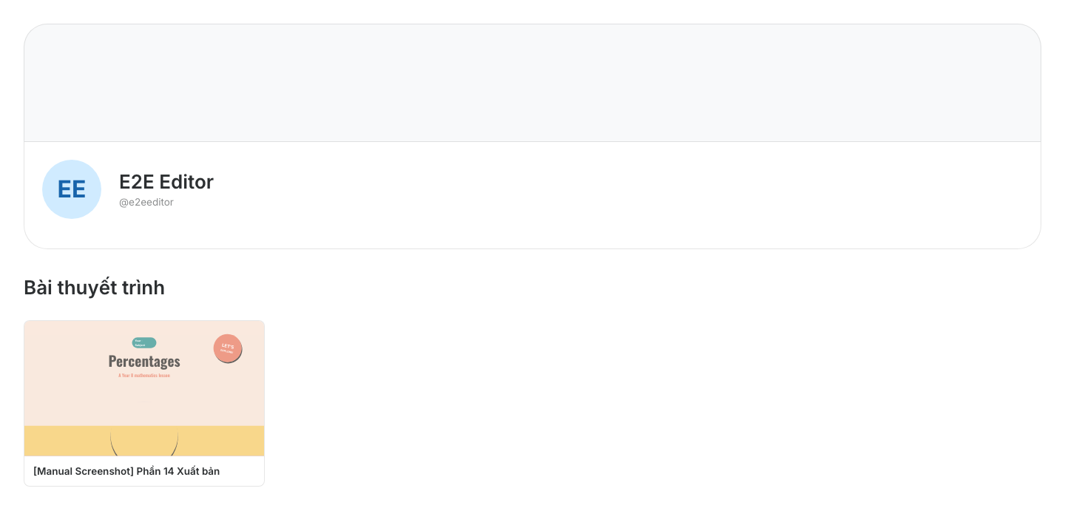Click 'A Year 8 mathematics lesson' subtitle
This screenshot has width=1065, height=511.
[144, 376]
